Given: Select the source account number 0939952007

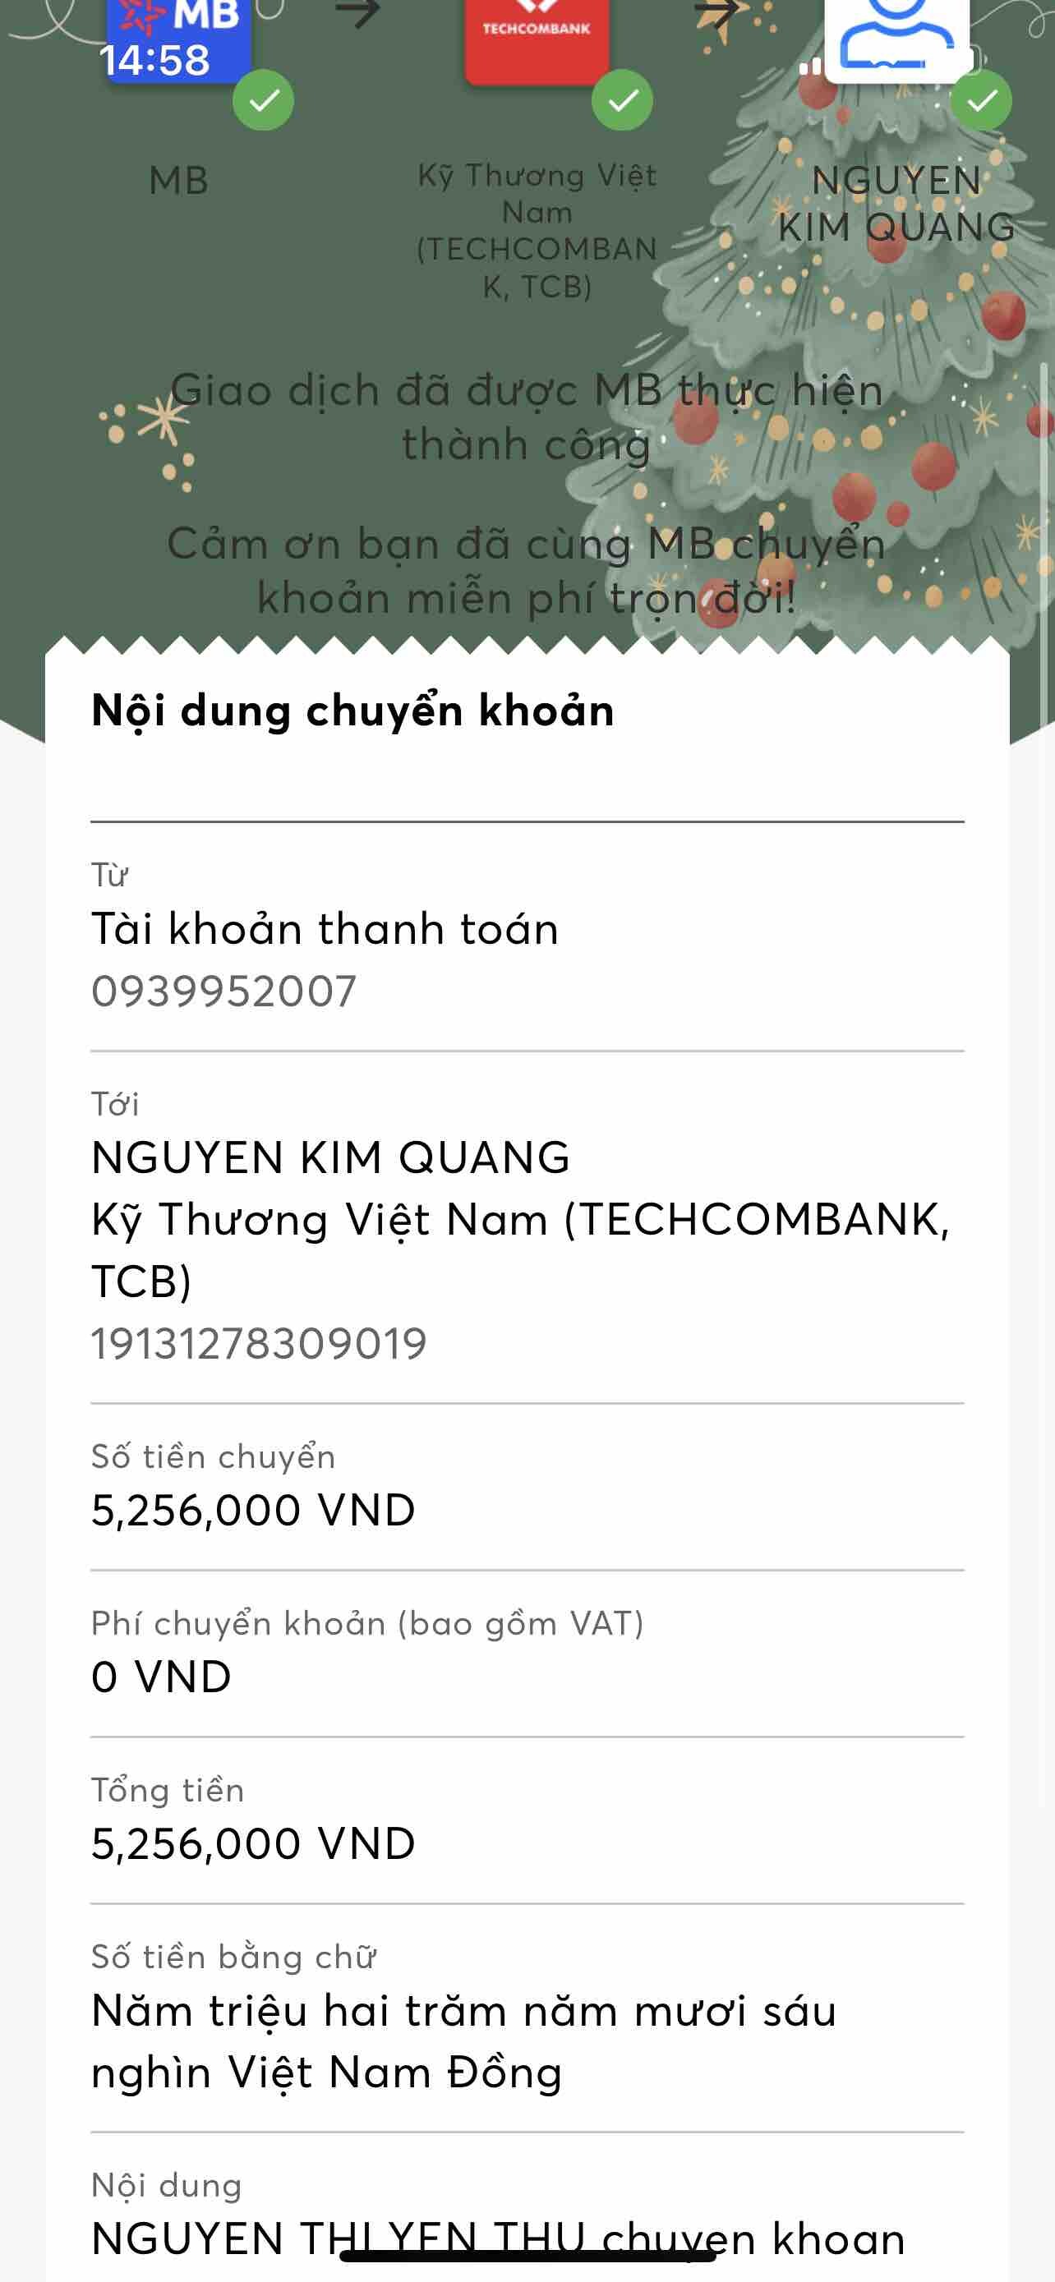Looking at the screenshot, I should click(224, 991).
